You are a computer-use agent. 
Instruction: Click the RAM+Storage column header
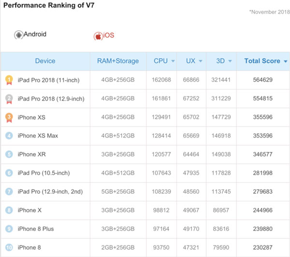pos(118,61)
